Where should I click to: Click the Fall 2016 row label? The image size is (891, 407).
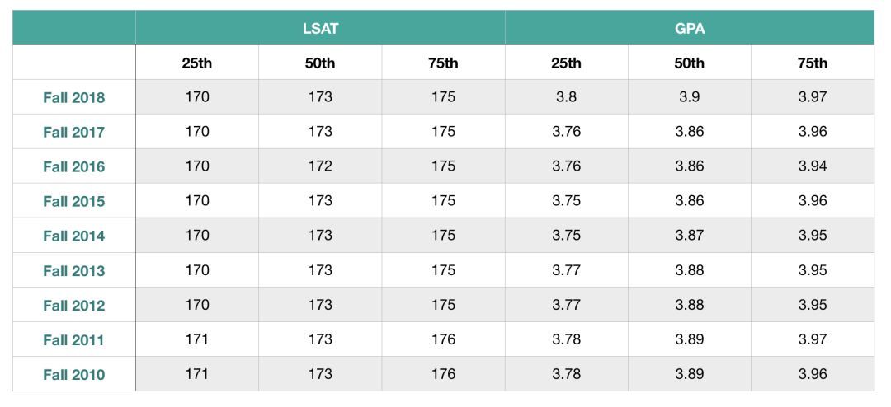(x=74, y=166)
